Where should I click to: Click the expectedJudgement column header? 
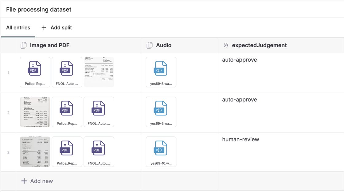(281, 45)
